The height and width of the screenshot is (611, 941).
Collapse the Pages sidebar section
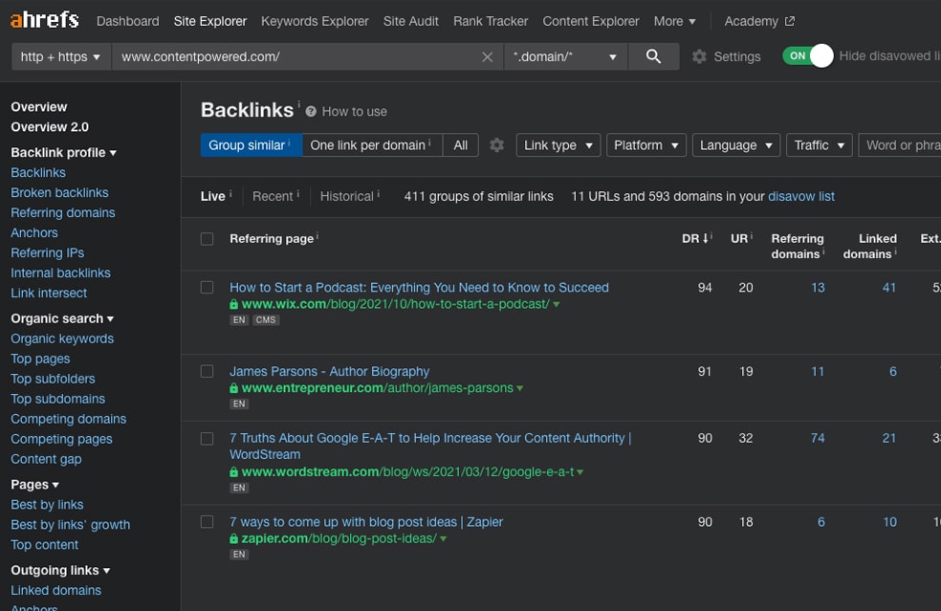(x=34, y=485)
